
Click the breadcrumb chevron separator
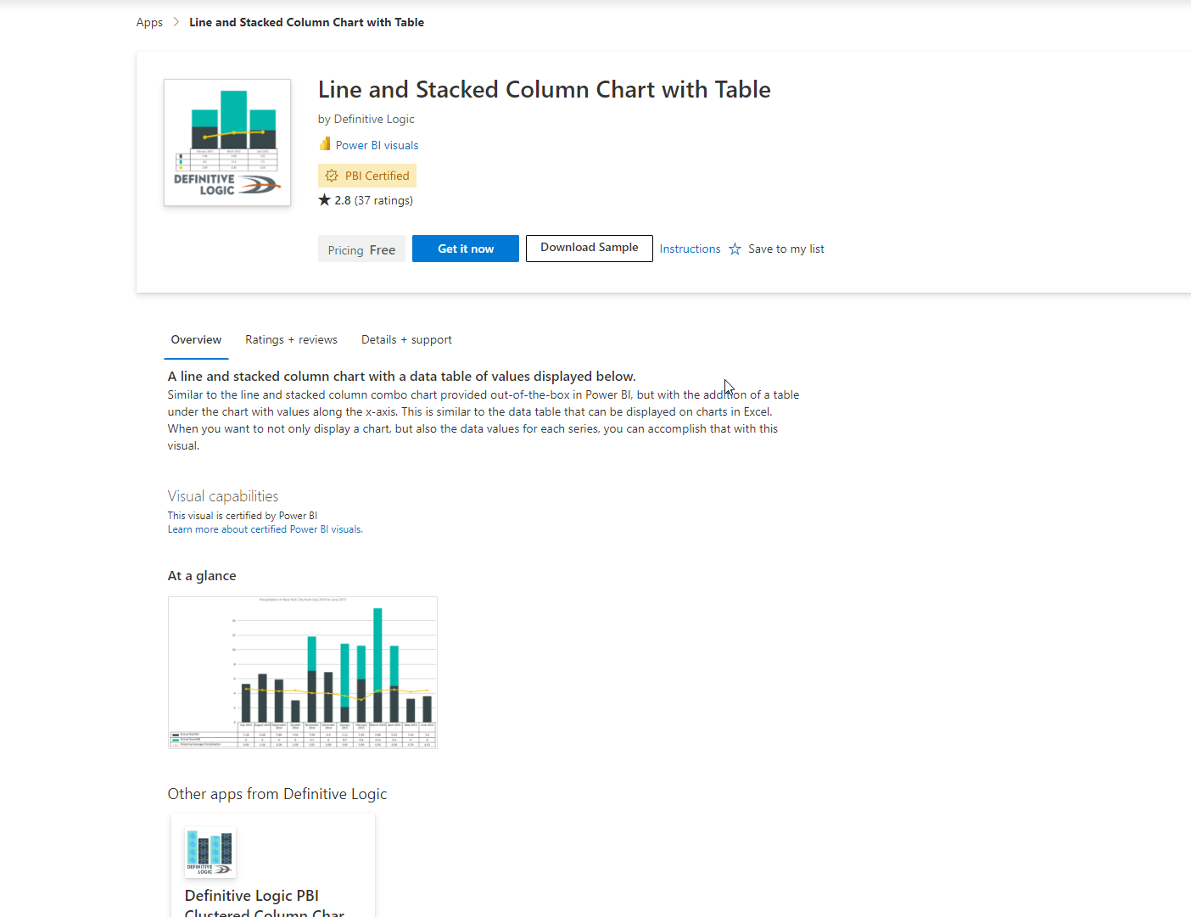pyautogui.click(x=176, y=22)
